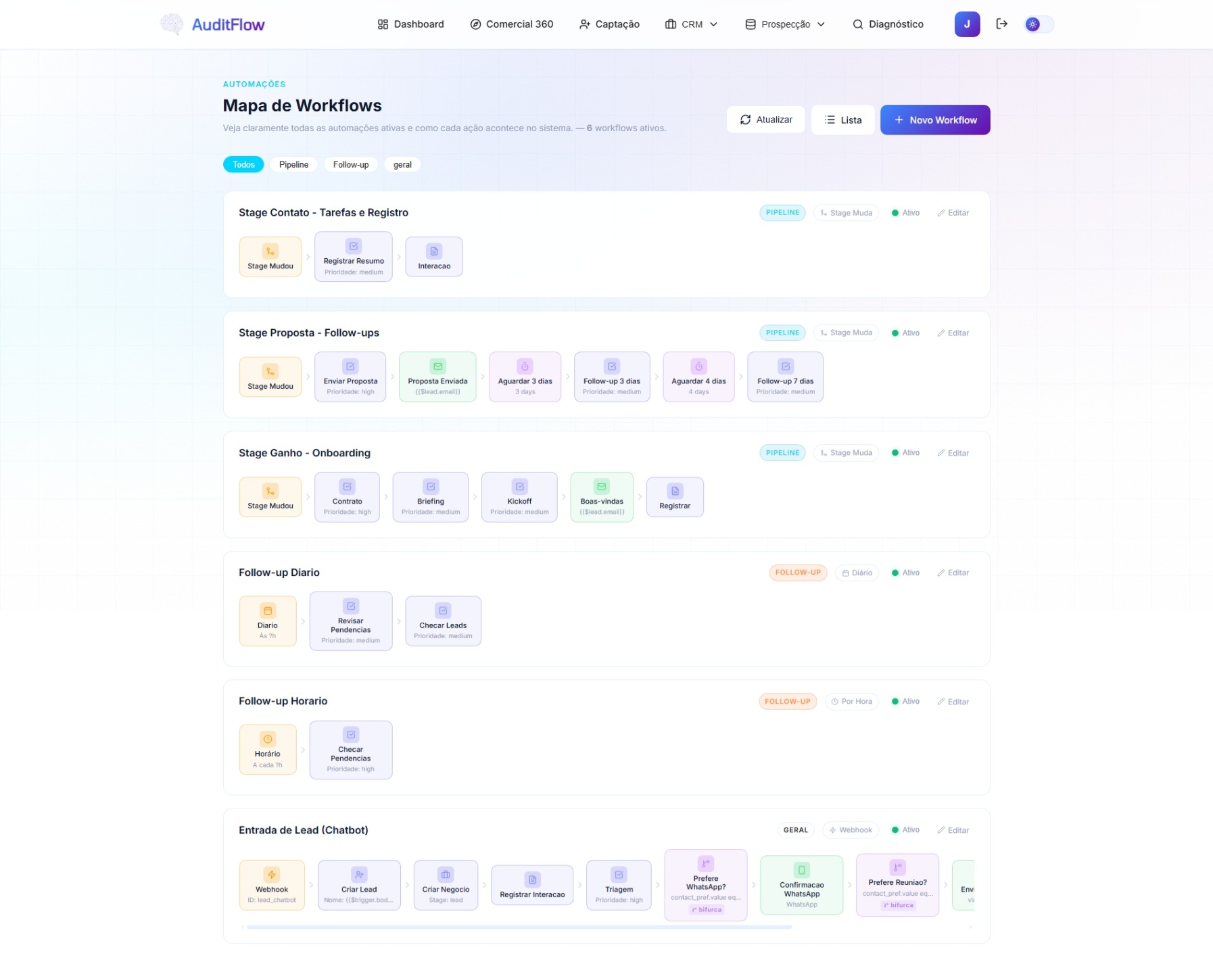Open the Diagnóstico nav item
Viewport: 1213px width, 964px height.
pyautogui.click(x=888, y=24)
